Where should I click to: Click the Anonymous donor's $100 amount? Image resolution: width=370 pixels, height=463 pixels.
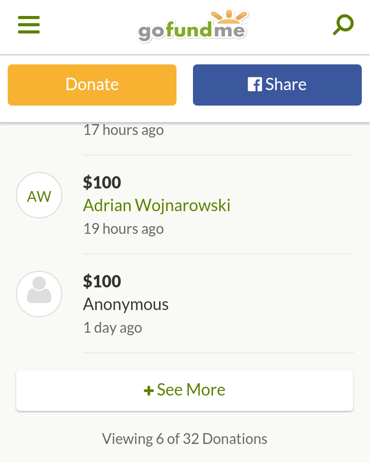click(x=102, y=281)
